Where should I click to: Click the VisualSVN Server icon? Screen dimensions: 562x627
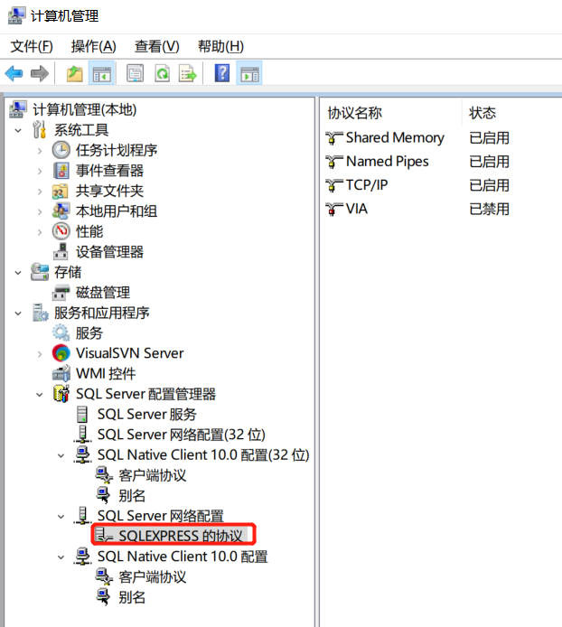point(61,353)
